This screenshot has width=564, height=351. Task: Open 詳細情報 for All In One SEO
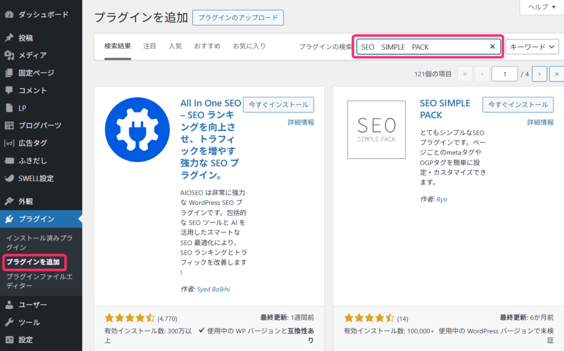tap(301, 123)
